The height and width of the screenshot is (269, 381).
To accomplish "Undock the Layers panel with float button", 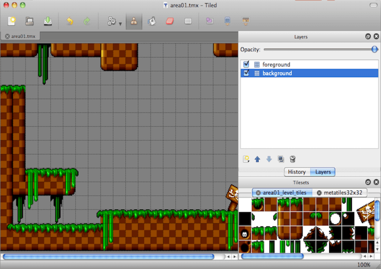I will click(x=368, y=37).
